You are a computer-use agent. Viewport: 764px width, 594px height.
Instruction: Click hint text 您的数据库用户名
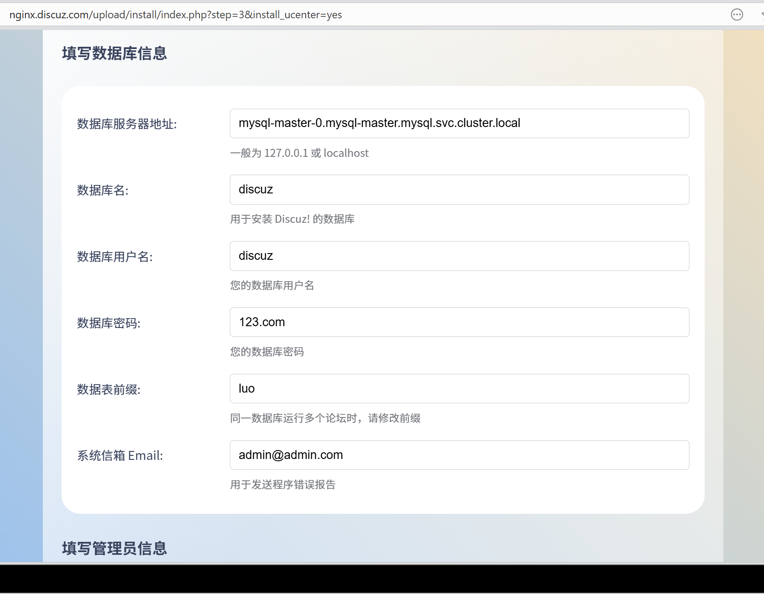click(x=272, y=286)
